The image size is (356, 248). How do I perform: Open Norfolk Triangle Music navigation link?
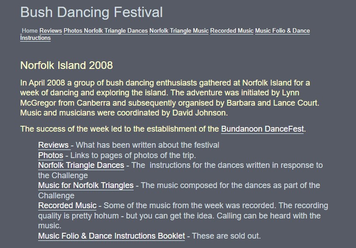tap(179, 30)
